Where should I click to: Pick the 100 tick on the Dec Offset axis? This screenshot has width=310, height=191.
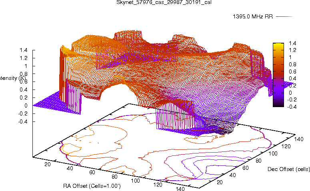273,153
